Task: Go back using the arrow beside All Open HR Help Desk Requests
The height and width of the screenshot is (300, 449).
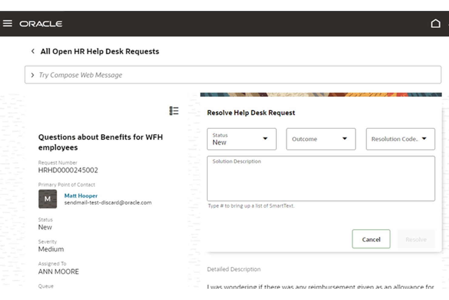Action: (x=33, y=51)
